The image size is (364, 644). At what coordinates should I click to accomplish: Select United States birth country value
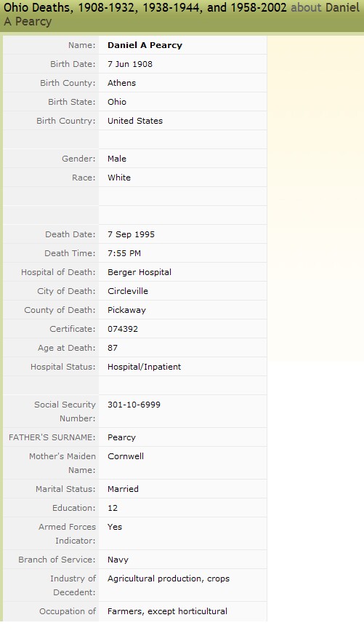pos(135,121)
